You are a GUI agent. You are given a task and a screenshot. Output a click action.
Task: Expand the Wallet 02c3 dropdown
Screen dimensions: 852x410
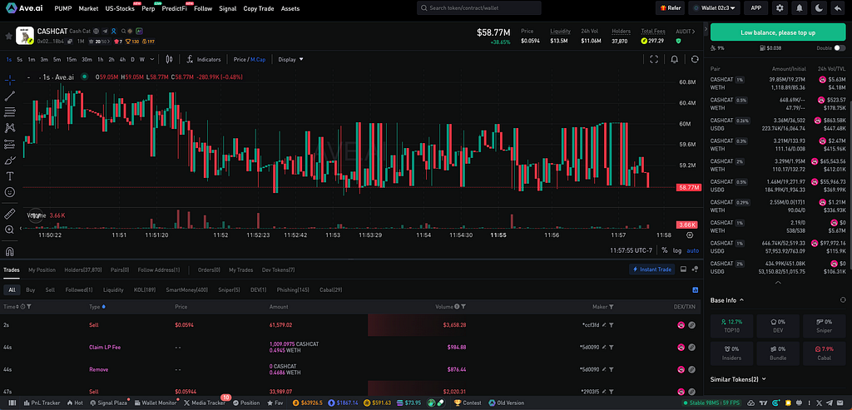click(717, 7)
